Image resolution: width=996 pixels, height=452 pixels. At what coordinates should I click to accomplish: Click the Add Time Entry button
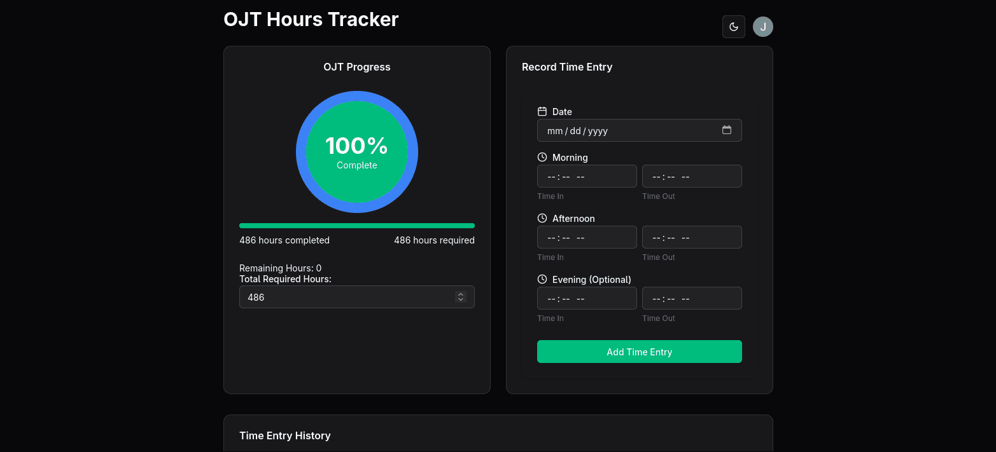click(639, 352)
